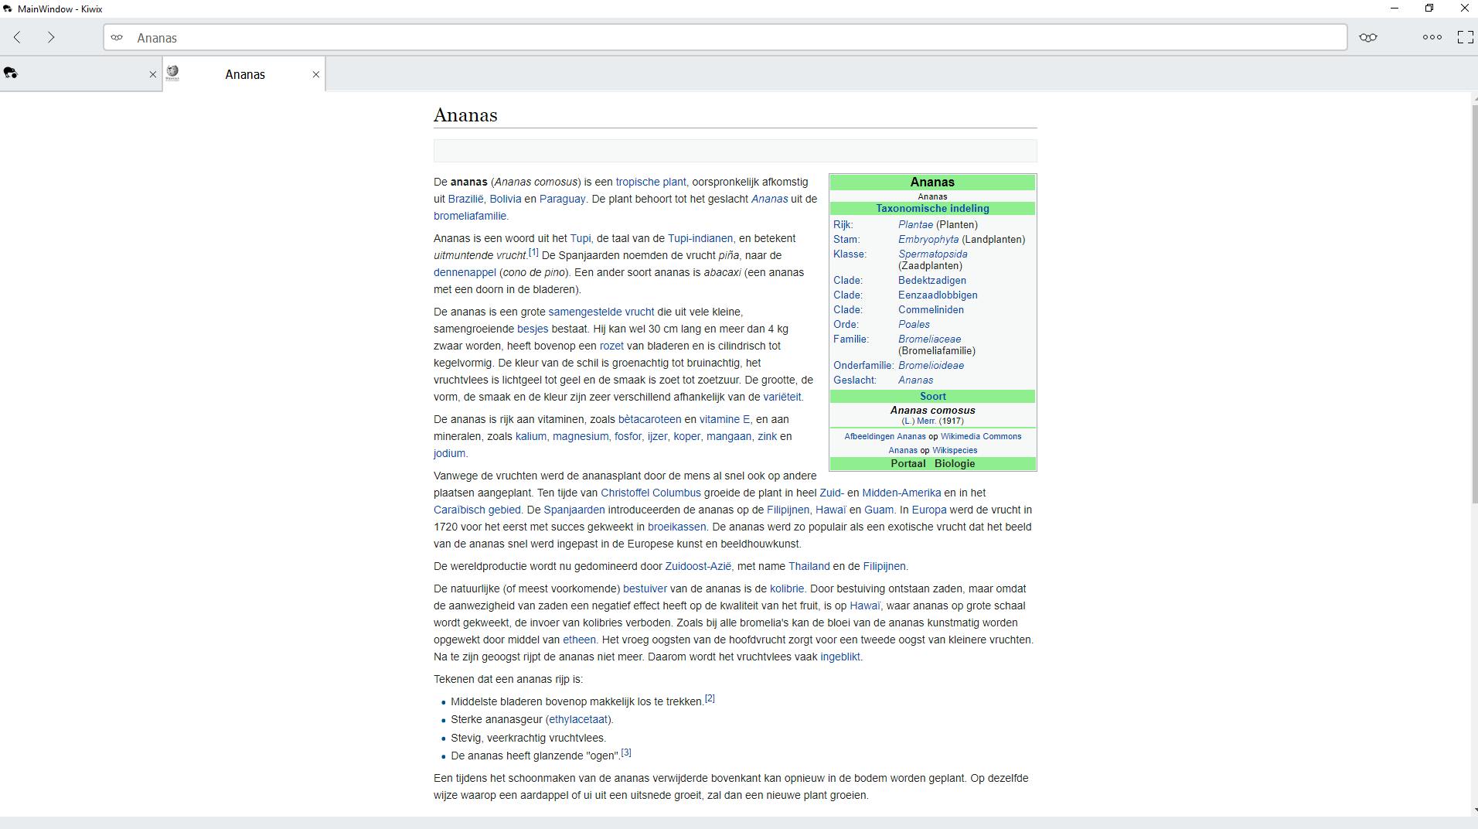The height and width of the screenshot is (829, 1478).
Task: Open the reading list via the glasses icon
Action: pyautogui.click(x=1368, y=36)
